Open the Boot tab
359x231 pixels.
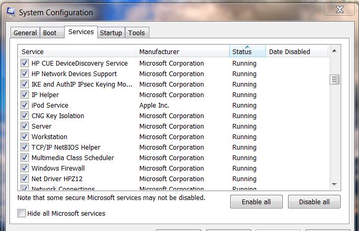point(50,33)
